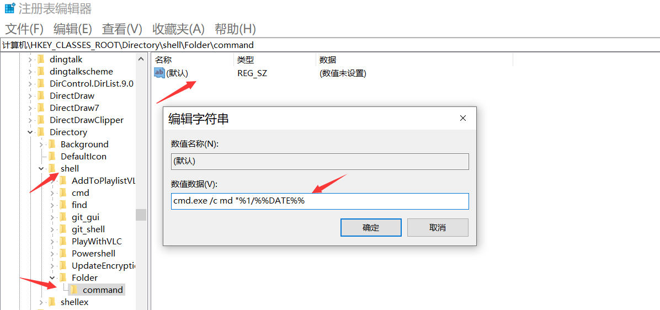The height and width of the screenshot is (310, 660).
Task: Click the 类型 column header
Action: [274, 60]
